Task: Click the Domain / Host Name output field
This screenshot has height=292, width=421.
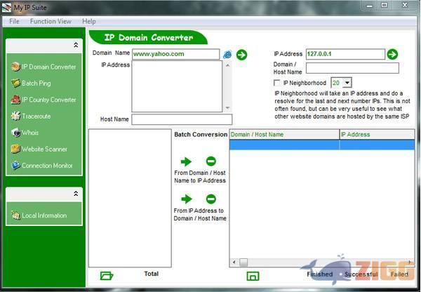Action: [x=352, y=68]
